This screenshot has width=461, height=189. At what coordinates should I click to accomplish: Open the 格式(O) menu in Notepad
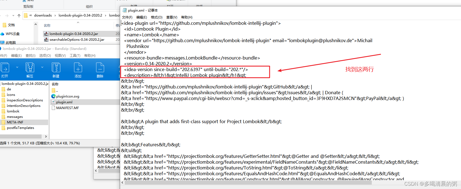pyautogui.click(x=156, y=17)
